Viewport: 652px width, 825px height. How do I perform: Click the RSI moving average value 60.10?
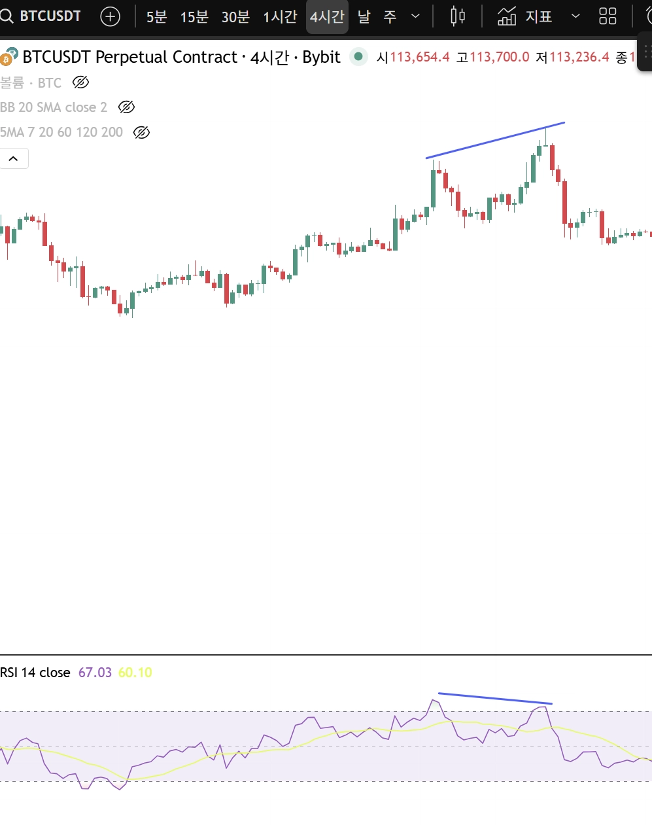pos(135,673)
